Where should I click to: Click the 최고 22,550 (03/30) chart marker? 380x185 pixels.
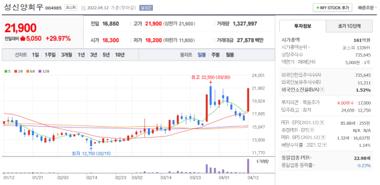click(210, 77)
